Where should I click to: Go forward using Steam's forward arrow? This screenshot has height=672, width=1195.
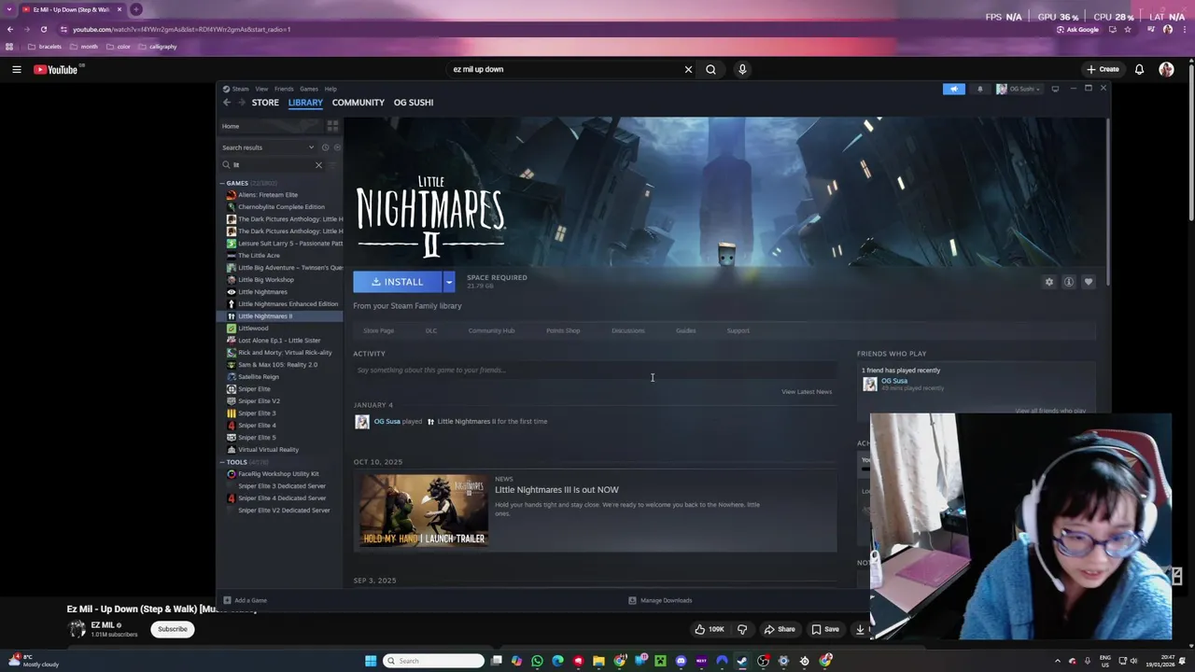pos(241,103)
